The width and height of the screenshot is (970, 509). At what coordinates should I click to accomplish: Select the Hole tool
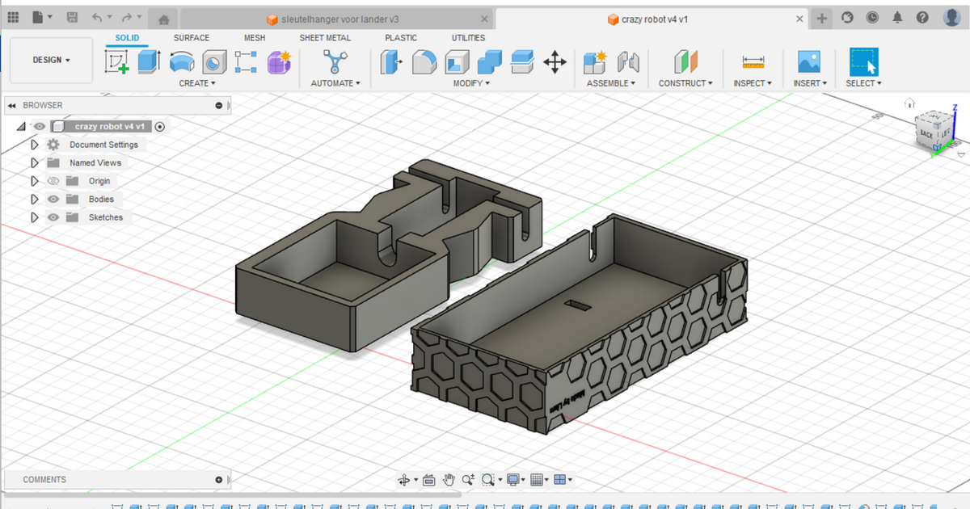tap(213, 61)
